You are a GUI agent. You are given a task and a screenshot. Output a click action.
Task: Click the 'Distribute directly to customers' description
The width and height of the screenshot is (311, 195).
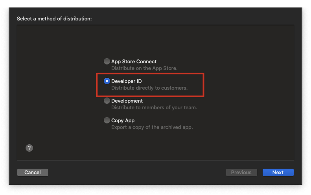[149, 88]
